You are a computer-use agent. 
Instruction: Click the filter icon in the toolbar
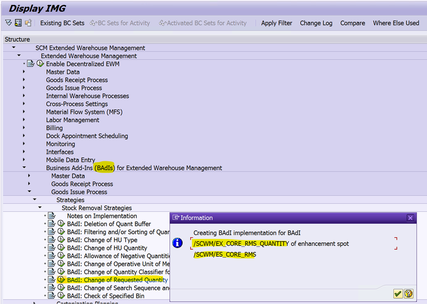8,23
